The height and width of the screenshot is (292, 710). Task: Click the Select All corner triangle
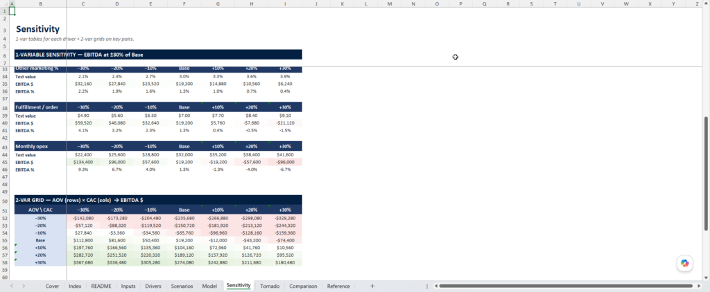coord(4,3)
